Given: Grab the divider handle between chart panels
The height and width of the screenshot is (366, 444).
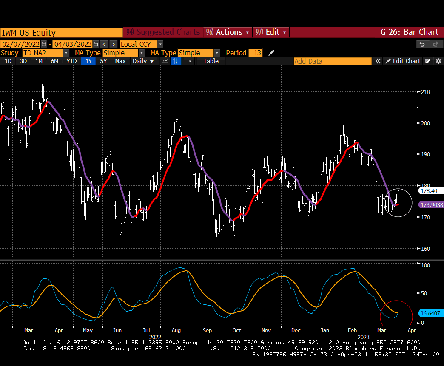Looking at the screenshot, I should coord(222,260).
